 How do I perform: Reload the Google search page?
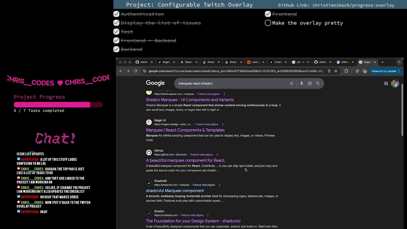click(135, 71)
